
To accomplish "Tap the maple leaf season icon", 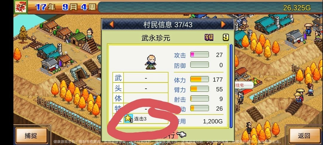I will (21, 7).
